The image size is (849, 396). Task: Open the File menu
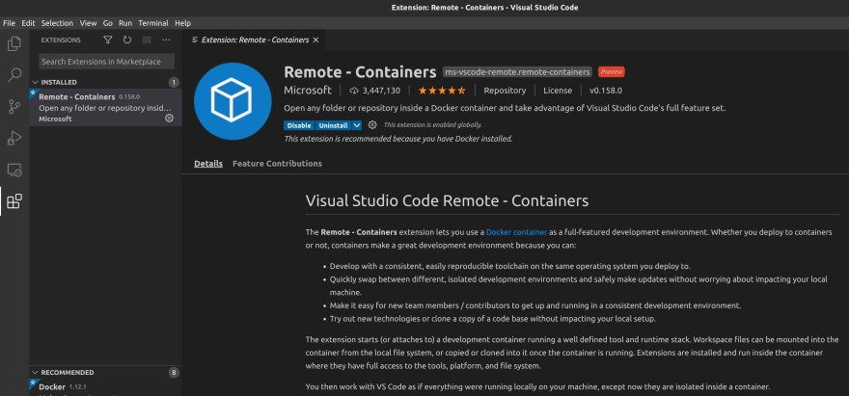tap(9, 23)
